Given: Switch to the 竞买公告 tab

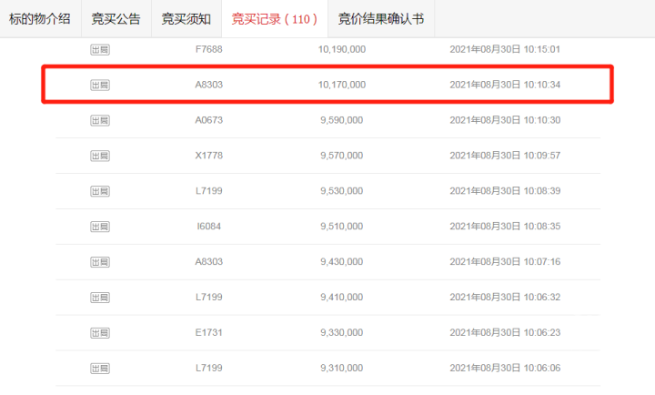Looking at the screenshot, I should coord(116,18).
